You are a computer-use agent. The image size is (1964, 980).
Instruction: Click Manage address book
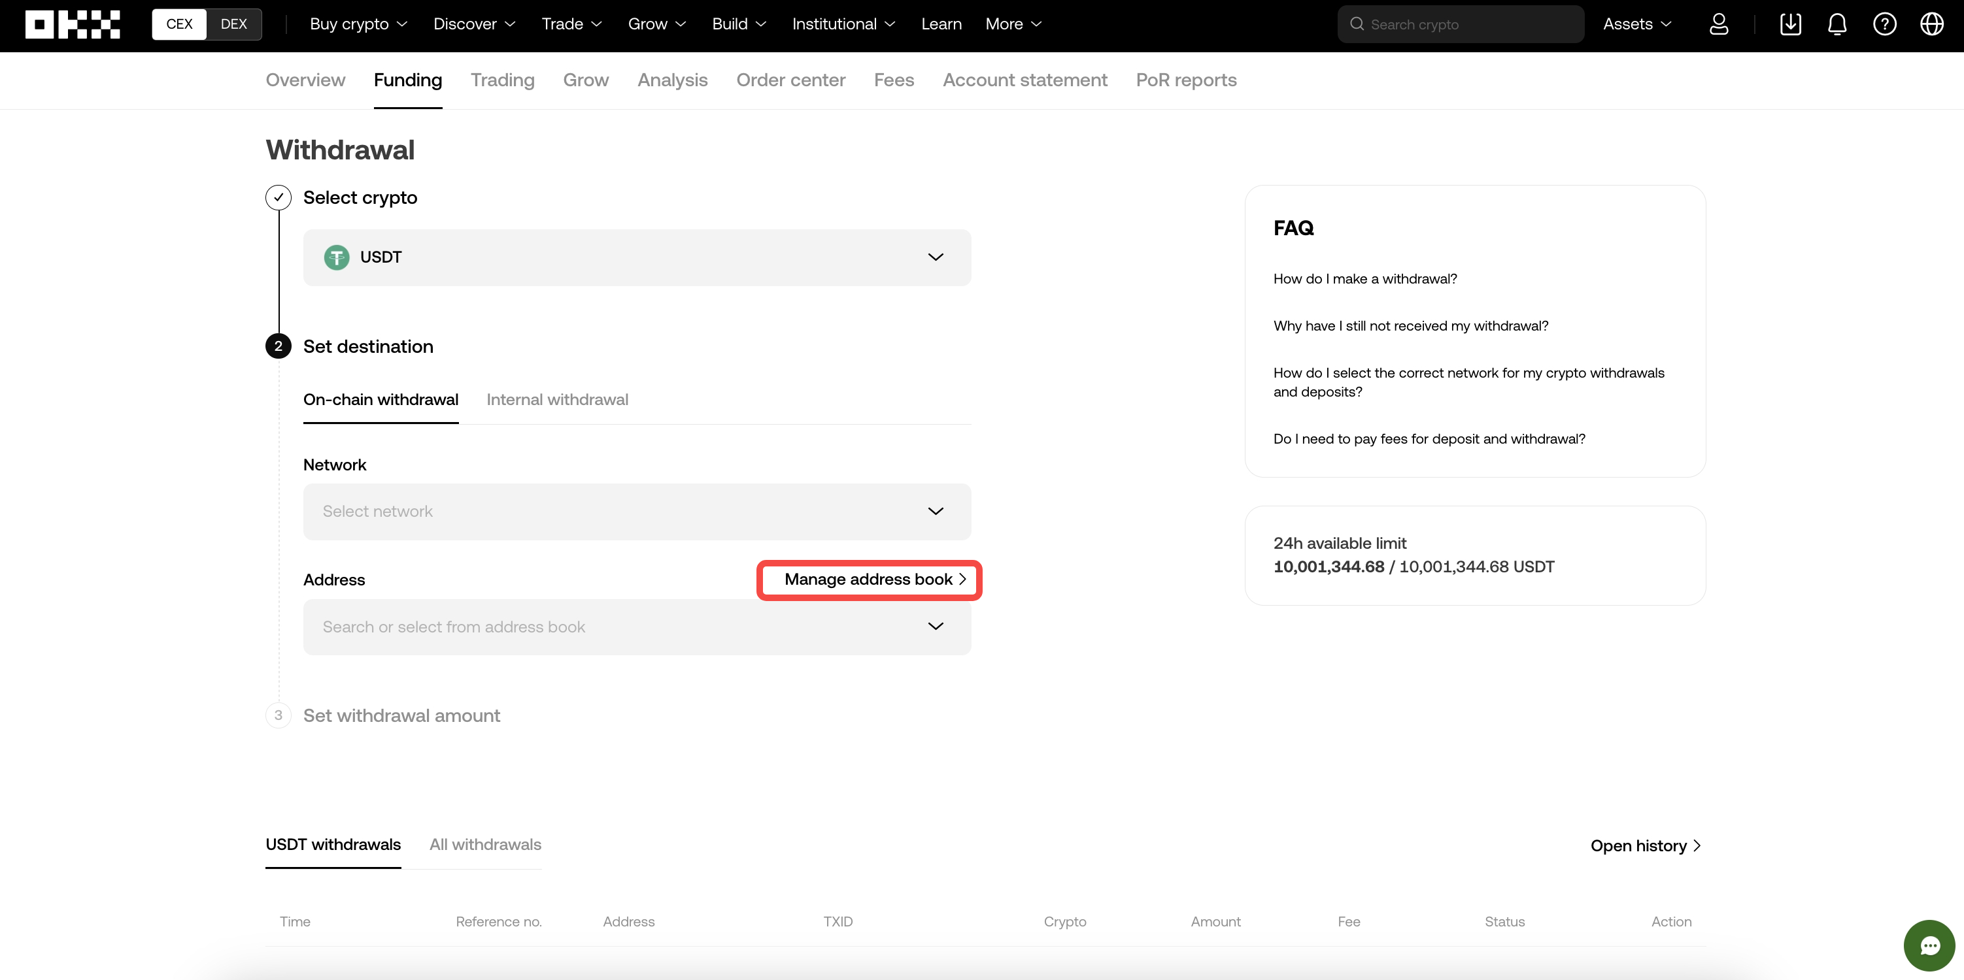(x=868, y=579)
